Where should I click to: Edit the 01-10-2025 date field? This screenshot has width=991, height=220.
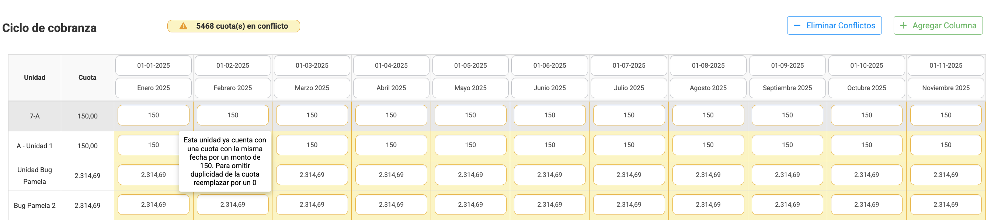coord(867,65)
